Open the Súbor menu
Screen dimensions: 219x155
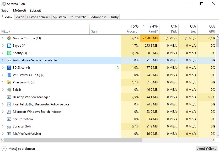coord(6,10)
